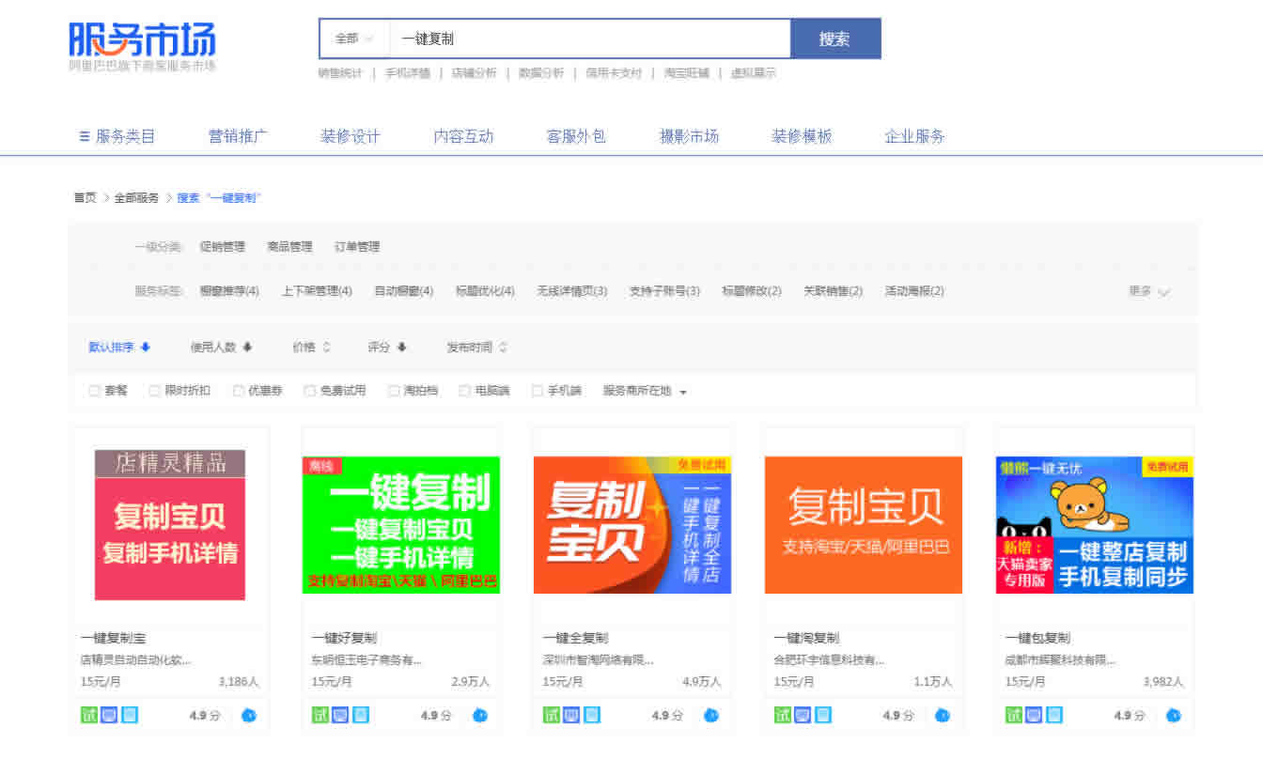The height and width of the screenshot is (759, 1263).
Task: Select the 服务类目 category menu icon
Action: point(83,135)
